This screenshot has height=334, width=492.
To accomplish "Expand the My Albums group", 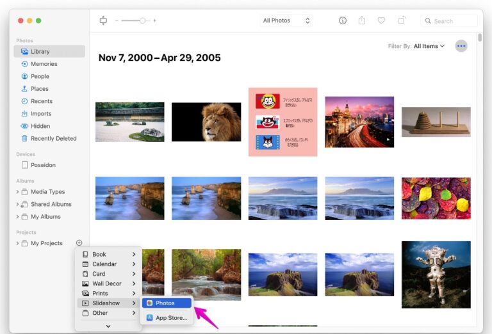I will 17,217.
